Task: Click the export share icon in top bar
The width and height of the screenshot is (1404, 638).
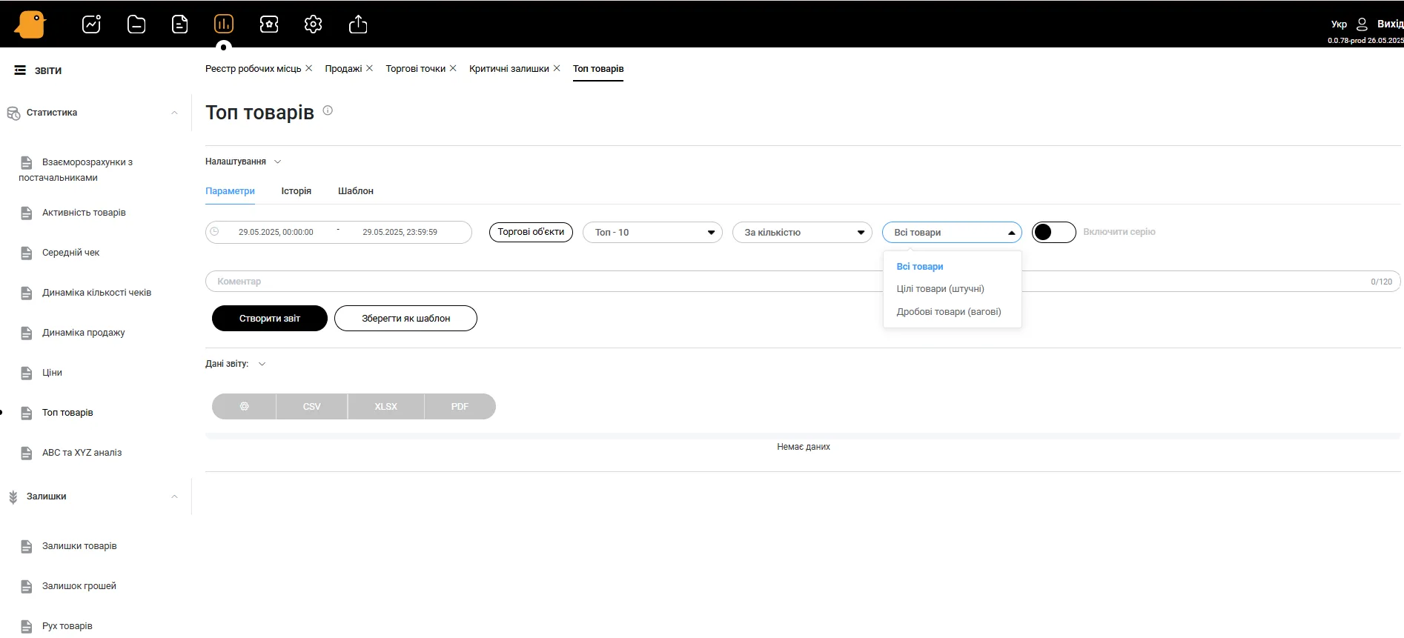Action: (x=358, y=24)
